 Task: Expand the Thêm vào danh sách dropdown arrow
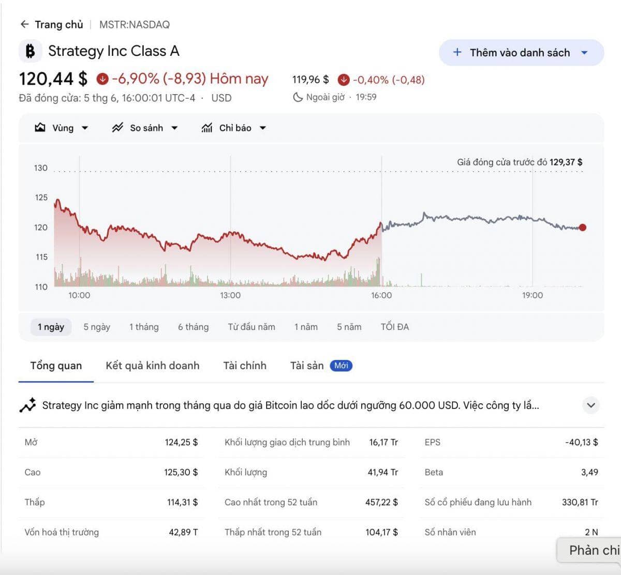(x=584, y=53)
